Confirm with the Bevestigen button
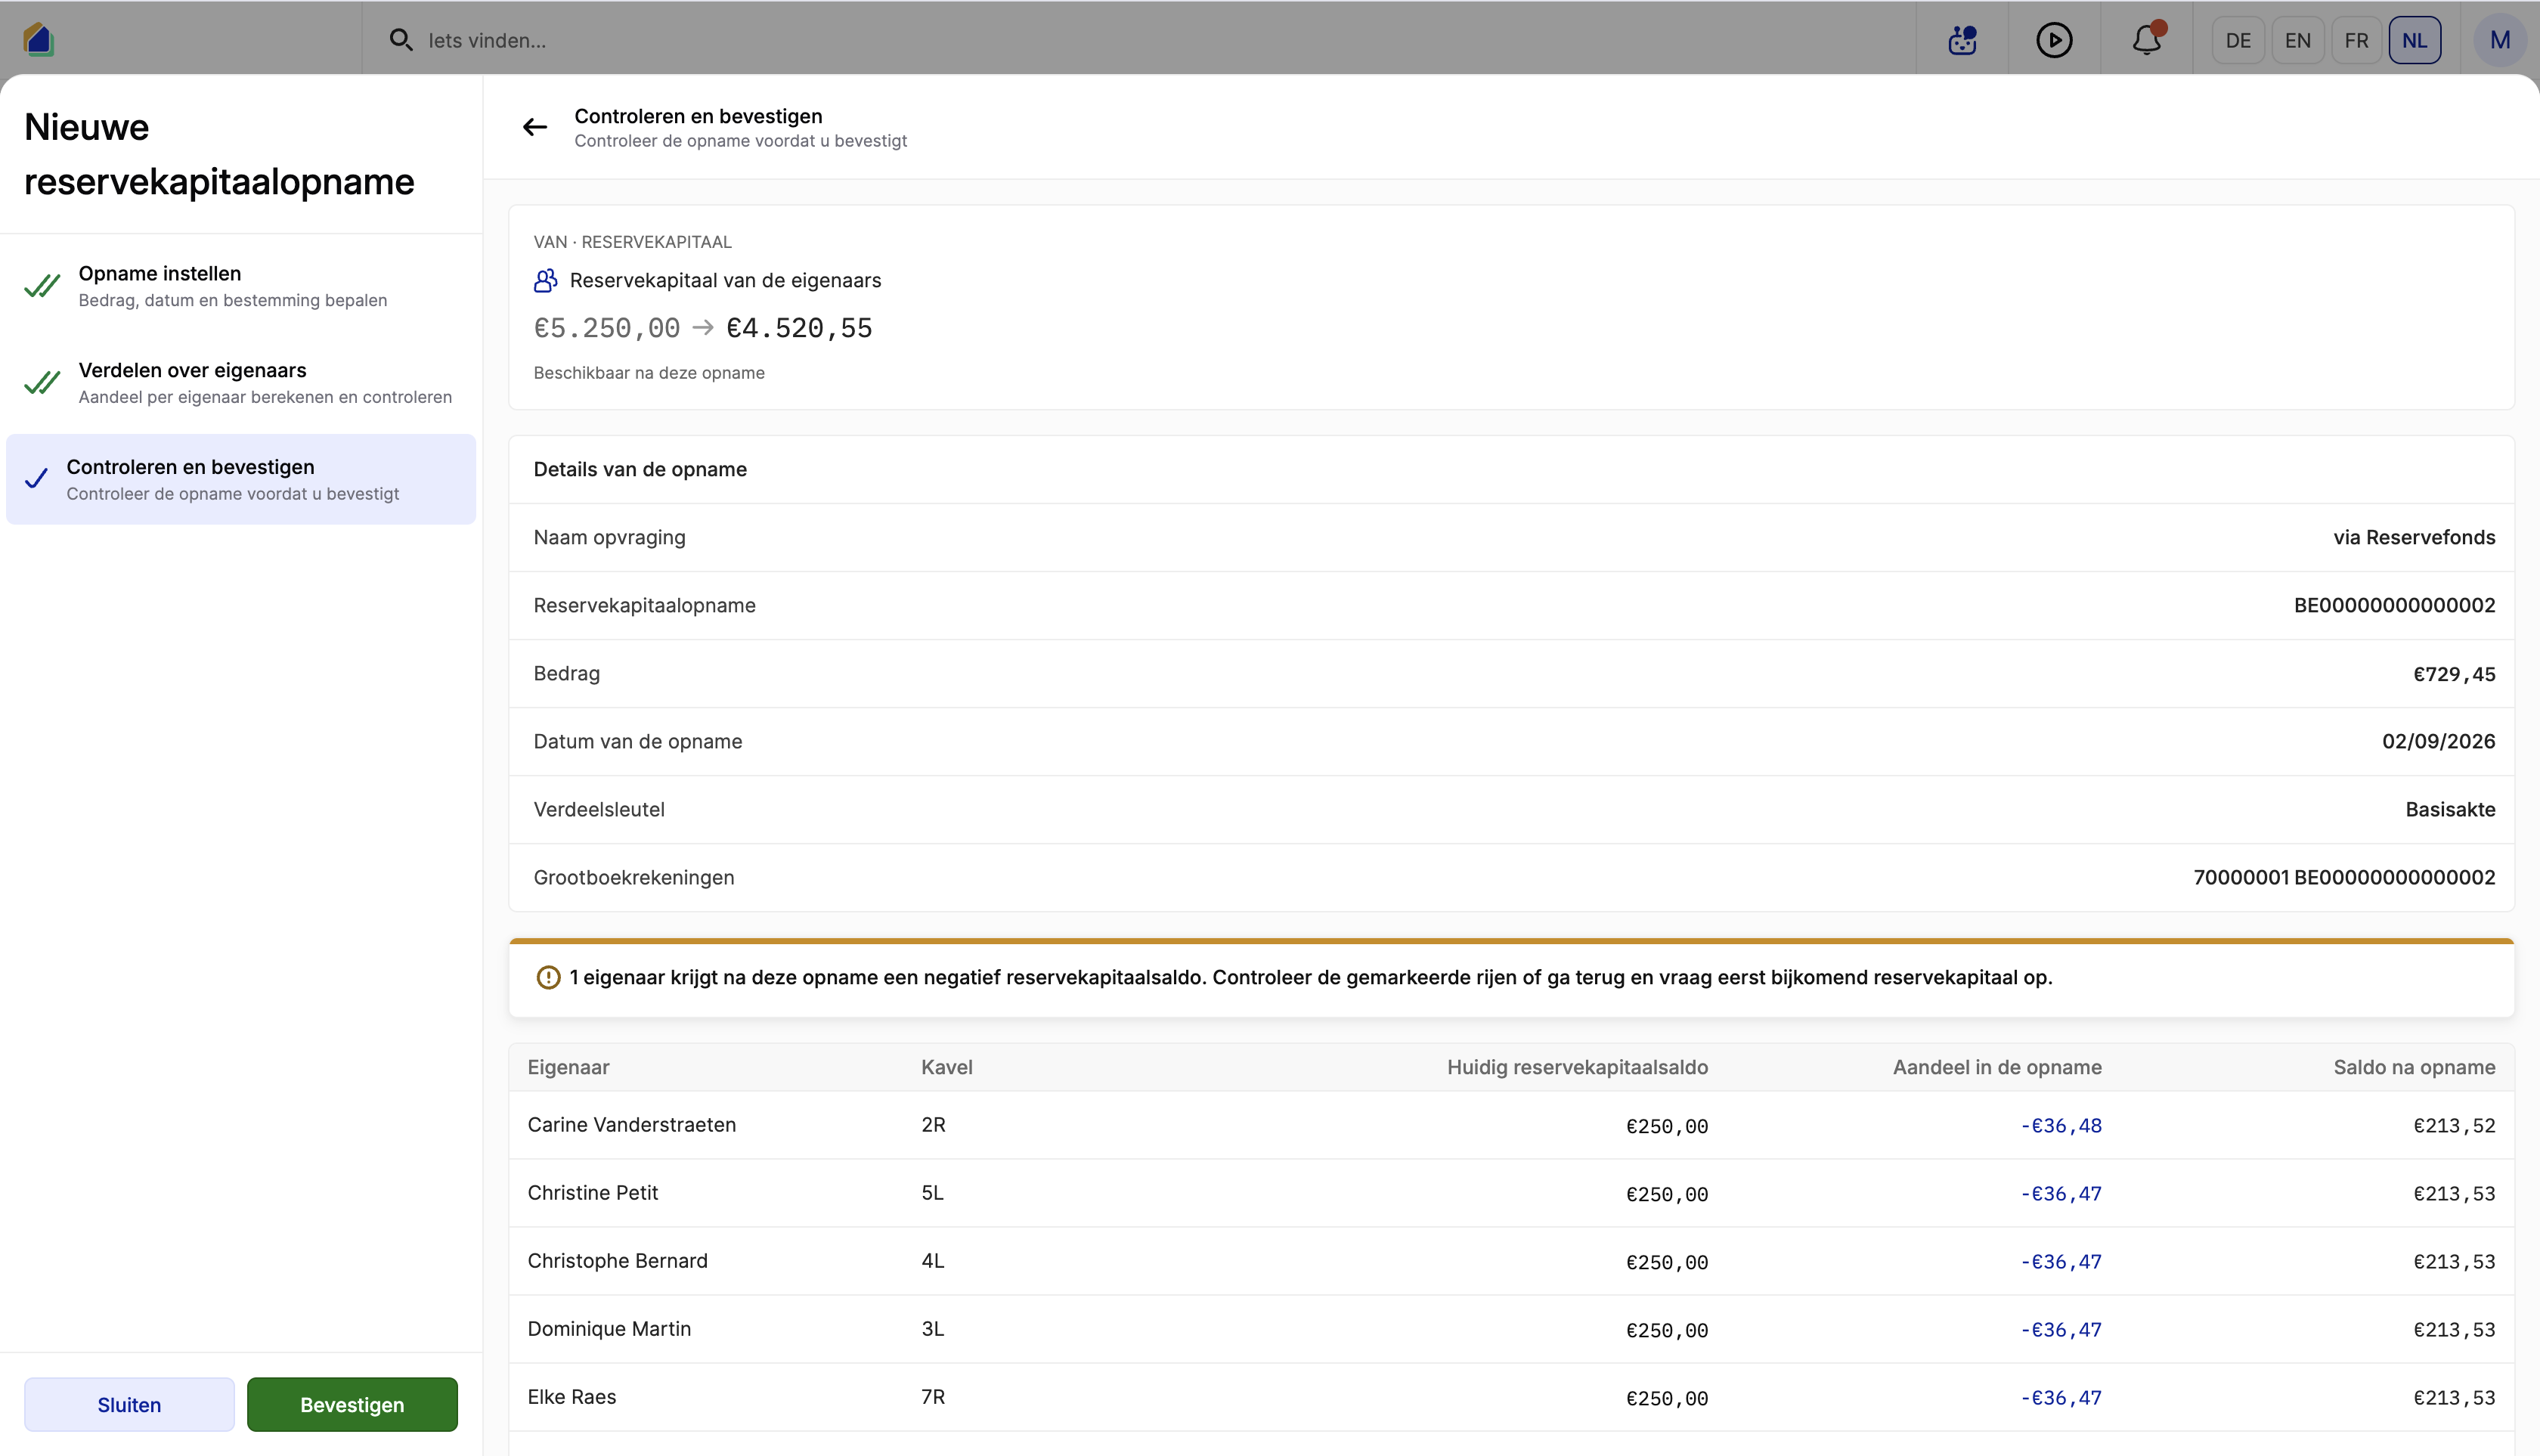The width and height of the screenshot is (2540, 1456). click(x=352, y=1404)
